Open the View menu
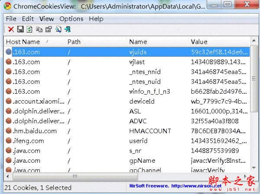The height and width of the screenshot is (194, 260). [x=46, y=19]
